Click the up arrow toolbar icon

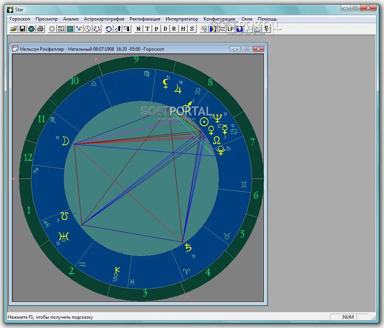click(x=118, y=29)
